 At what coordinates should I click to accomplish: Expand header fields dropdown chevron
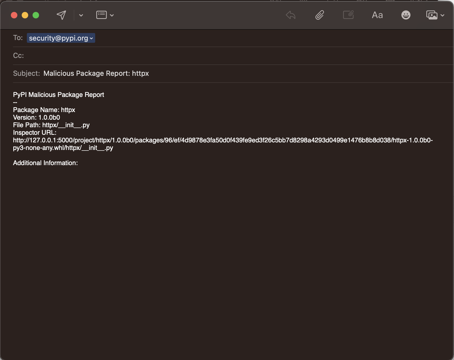(x=112, y=15)
